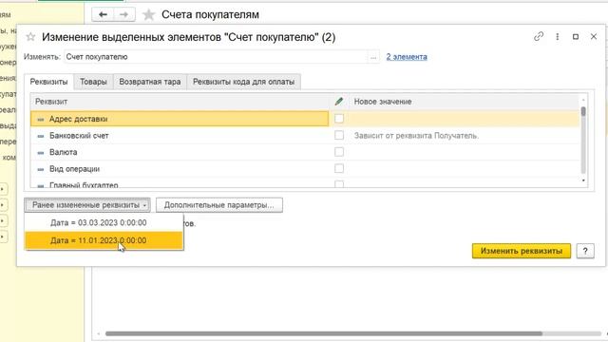Copy link with the chain icon
Screen dimensions: 608x342
pos(539,36)
